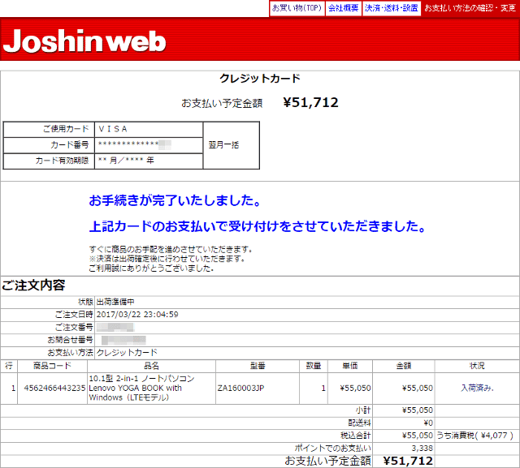This screenshot has height=468, width=520.
Task: Click ご利用誠にありがとうございました line
Action: tap(151, 268)
